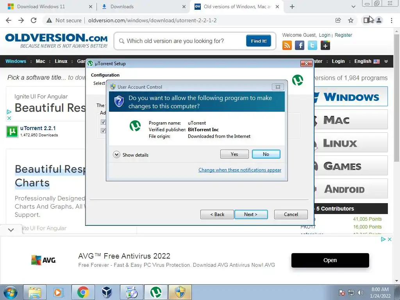The width and height of the screenshot is (400, 300).
Task: Select Old versions of Windows tab
Action: tap(237, 7)
